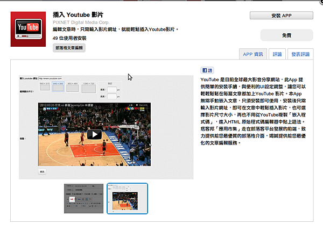
Task: Click the custom width field in screenshot
Action: pyautogui.click(x=112, y=90)
